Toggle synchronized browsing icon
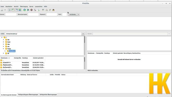Screen dimensions: 172x97 (50, 10)
